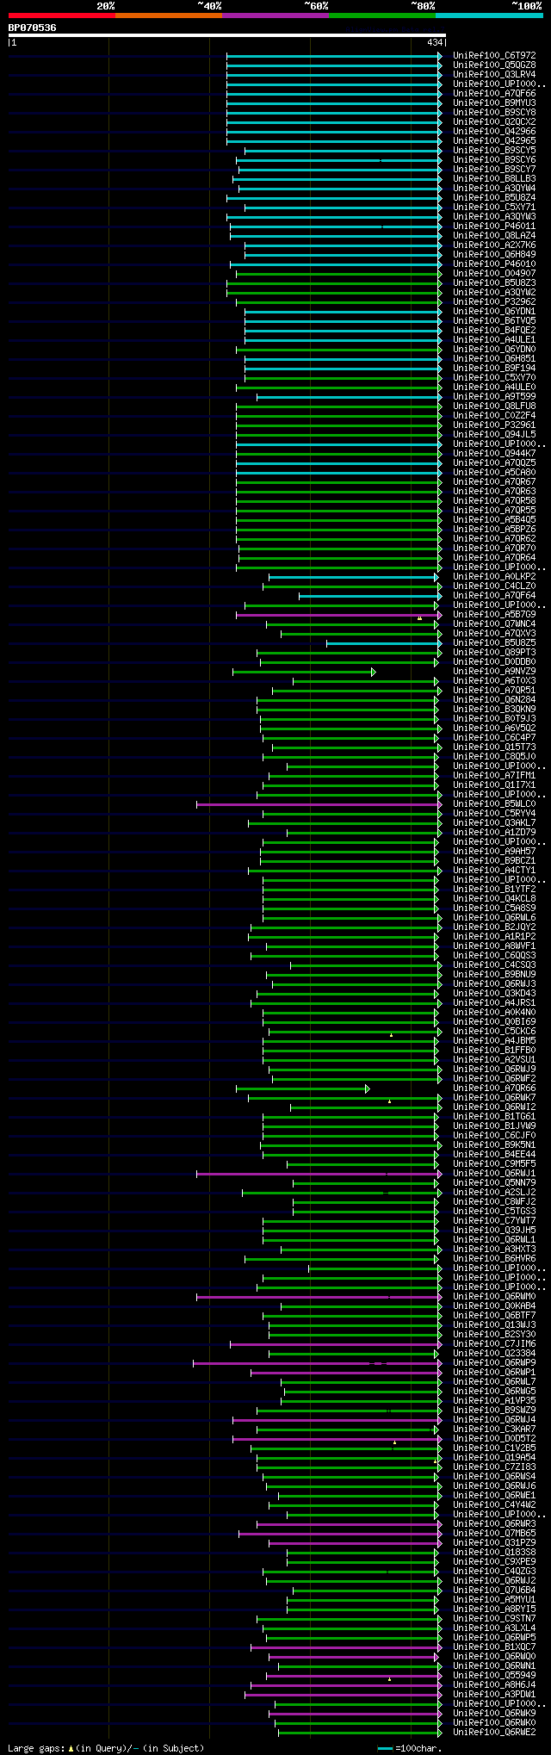Click the cyan ~100% identity legend bar
Viewport: 551px width, 1755px height.
coord(489,16)
